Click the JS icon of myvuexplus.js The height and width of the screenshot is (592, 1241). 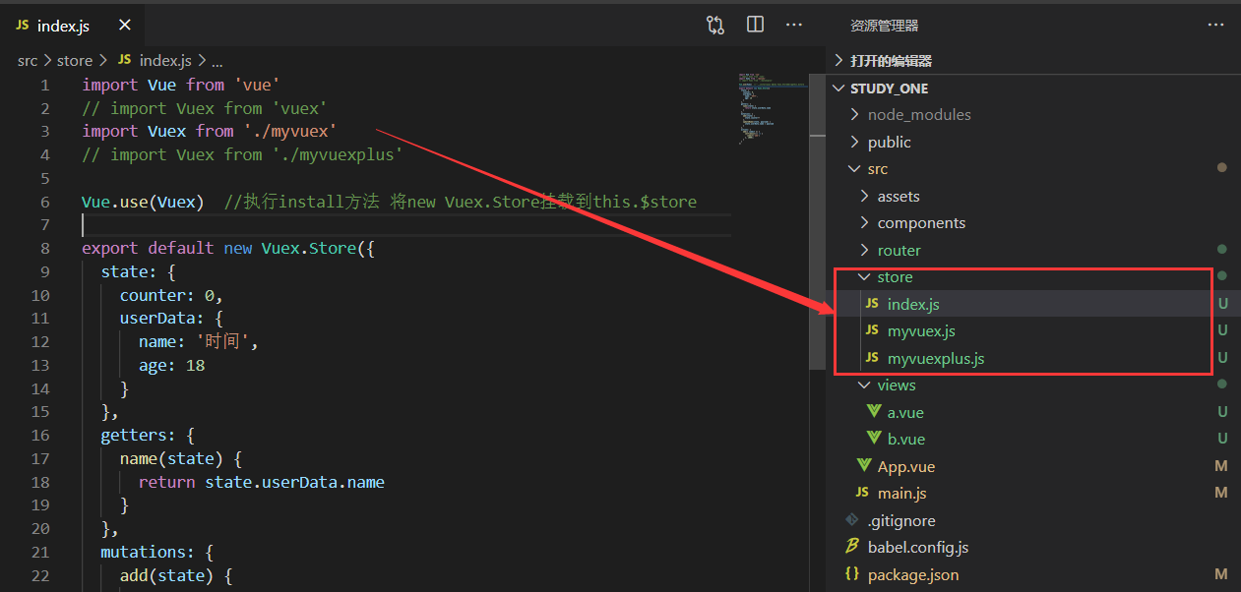[x=872, y=358]
